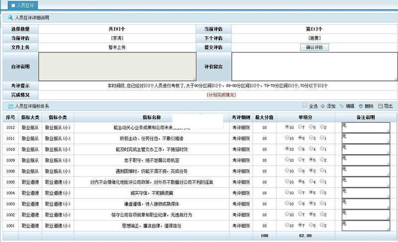Click inside the 评价留言 text area
Viewport: 398px width, 242px height.
point(314,66)
